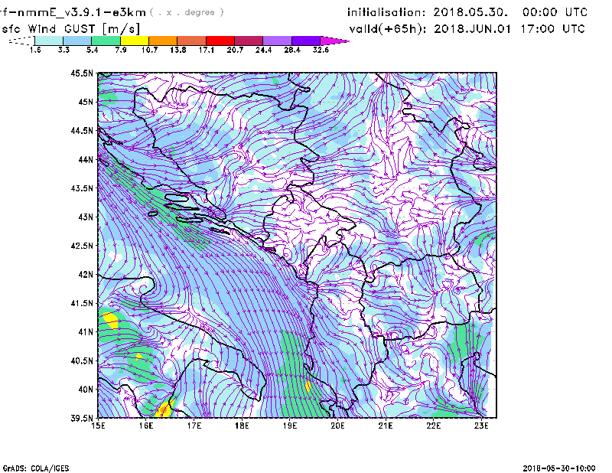Click the '42N' latitude label
Screen dimensions: 612x473
click(86, 275)
